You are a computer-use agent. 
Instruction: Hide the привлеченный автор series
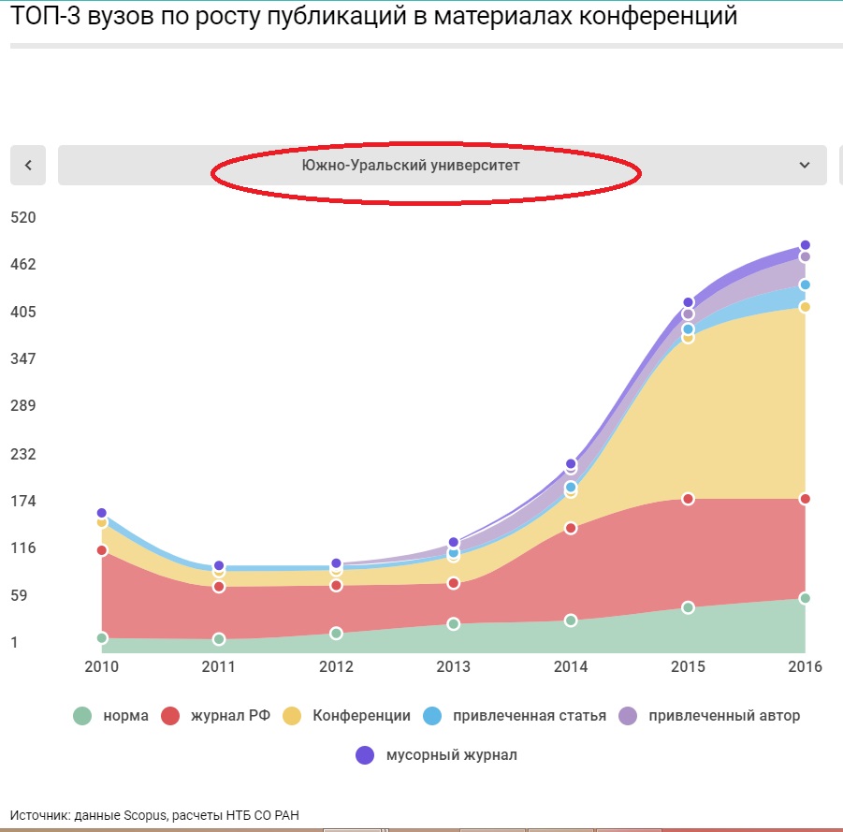click(x=723, y=716)
